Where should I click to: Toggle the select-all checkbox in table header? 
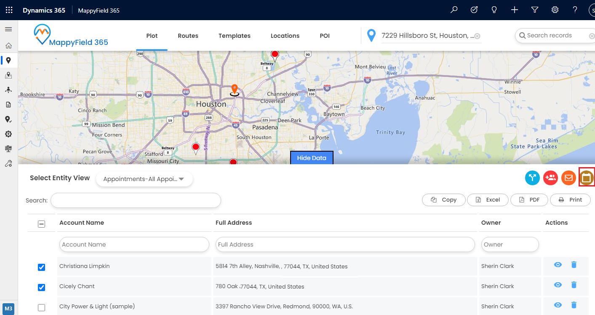click(41, 224)
